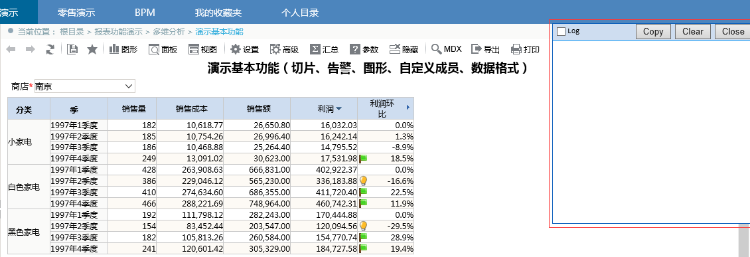Click the back arrow icon in the toolbar

tap(11, 49)
